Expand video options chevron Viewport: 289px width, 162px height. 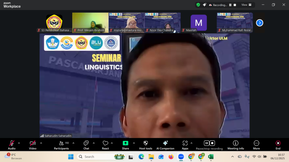(x=41, y=143)
